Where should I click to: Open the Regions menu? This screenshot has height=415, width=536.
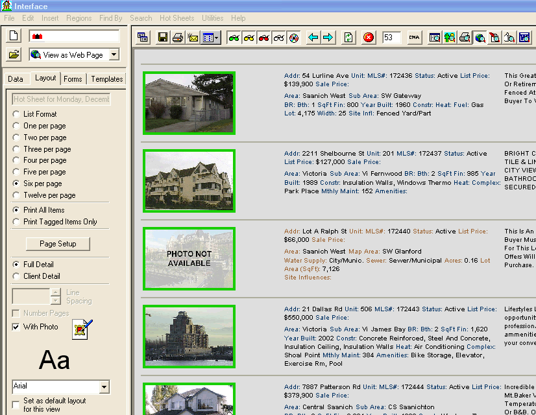(x=79, y=18)
